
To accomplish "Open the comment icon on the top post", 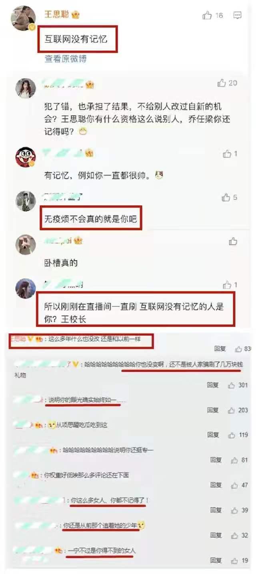I will pos(238,16).
